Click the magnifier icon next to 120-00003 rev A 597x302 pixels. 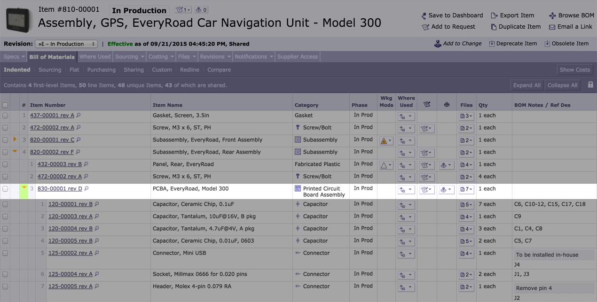pyautogui.click(x=97, y=217)
